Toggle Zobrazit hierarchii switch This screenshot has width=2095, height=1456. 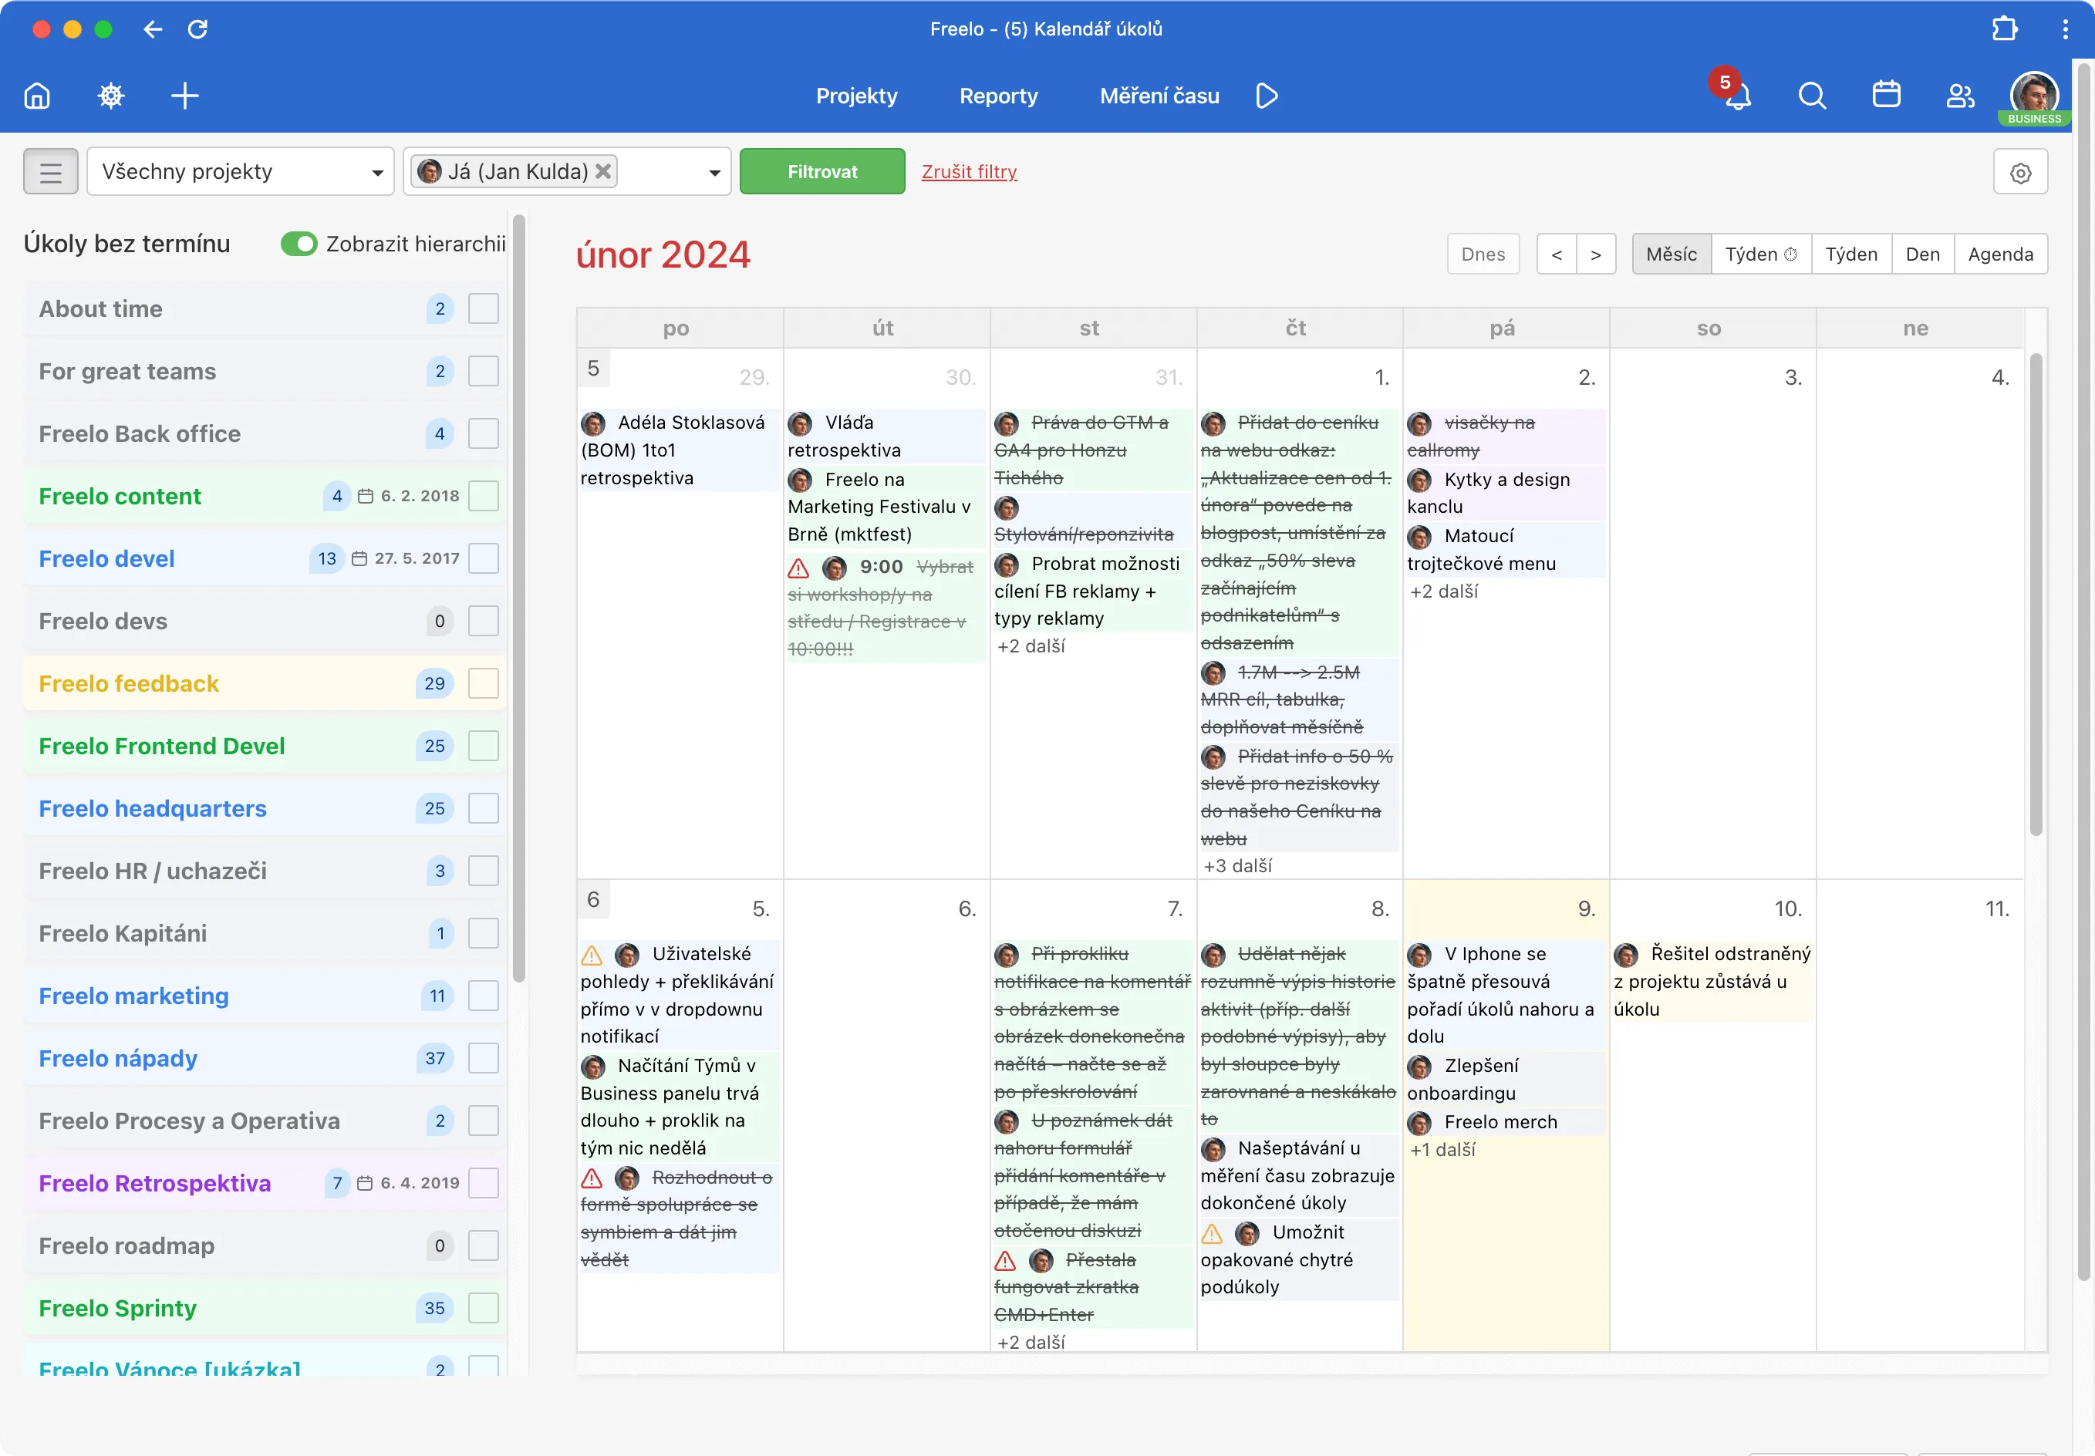[x=299, y=244]
